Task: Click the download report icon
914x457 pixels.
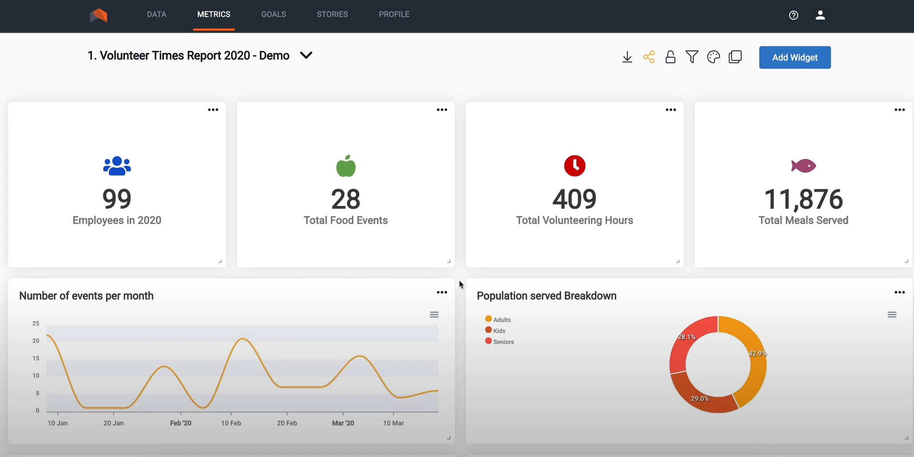Action: (627, 57)
